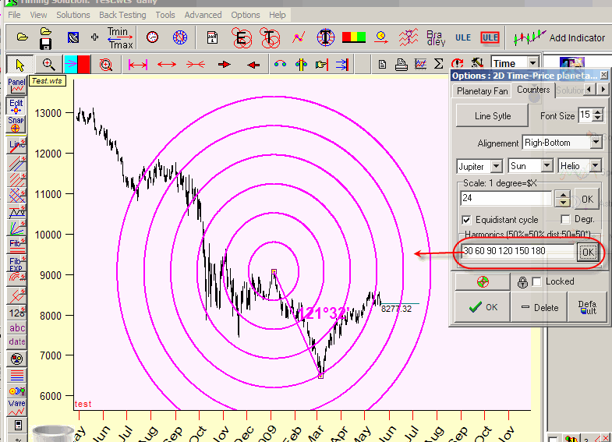
Task: Select the magnifier zoom tool
Action: click(48, 65)
